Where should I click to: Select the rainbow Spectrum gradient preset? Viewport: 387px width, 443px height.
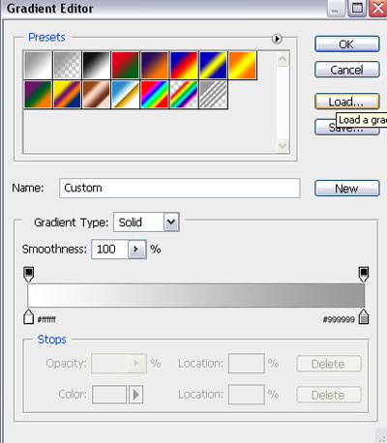pos(155,95)
